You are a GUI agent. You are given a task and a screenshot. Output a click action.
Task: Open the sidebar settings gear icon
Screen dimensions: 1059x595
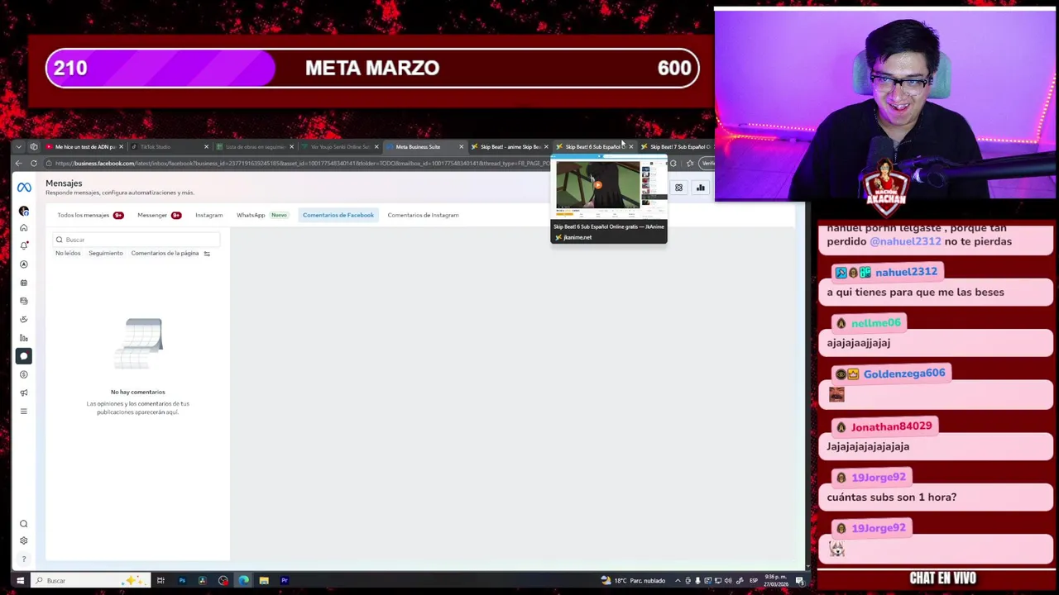24,540
